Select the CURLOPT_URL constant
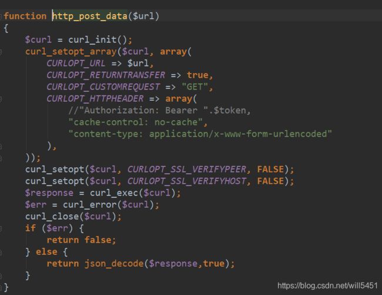The image size is (382, 295). pyautogui.click(x=76, y=63)
